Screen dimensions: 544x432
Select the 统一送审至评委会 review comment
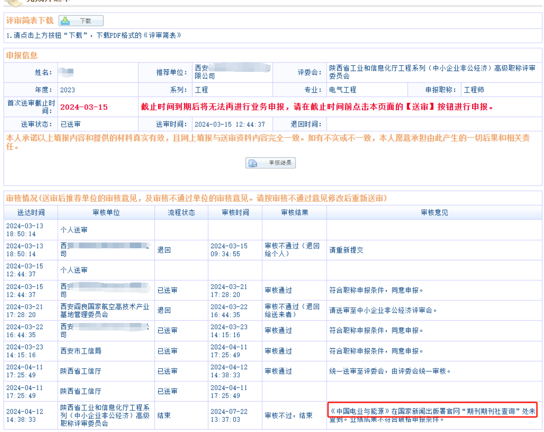pyautogui.click(x=390, y=371)
